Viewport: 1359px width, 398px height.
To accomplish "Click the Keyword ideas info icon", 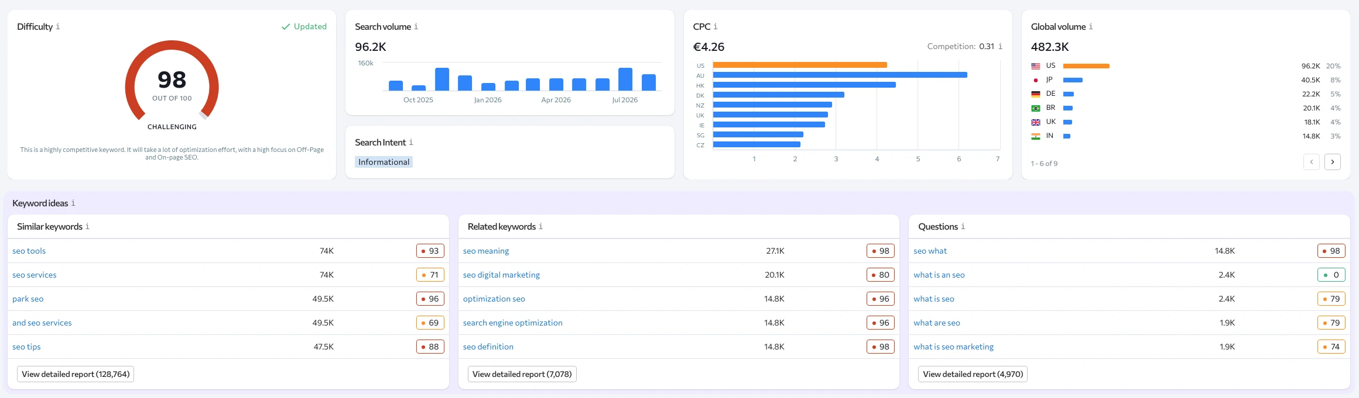I will [x=73, y=203].
